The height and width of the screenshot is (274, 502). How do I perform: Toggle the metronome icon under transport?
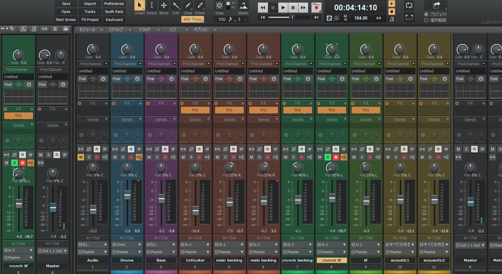[392, 19]
